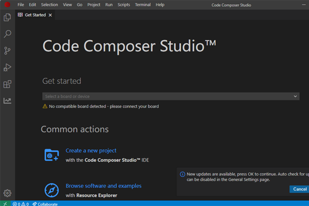Screen dimensions: 309x206
Task: Close the Get Started tab
Action: (x=50, y=15)
